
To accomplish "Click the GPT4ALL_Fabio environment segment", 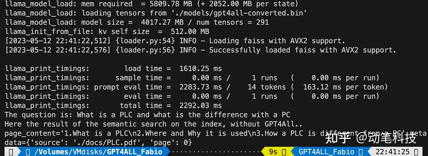I will click(326, 152).
